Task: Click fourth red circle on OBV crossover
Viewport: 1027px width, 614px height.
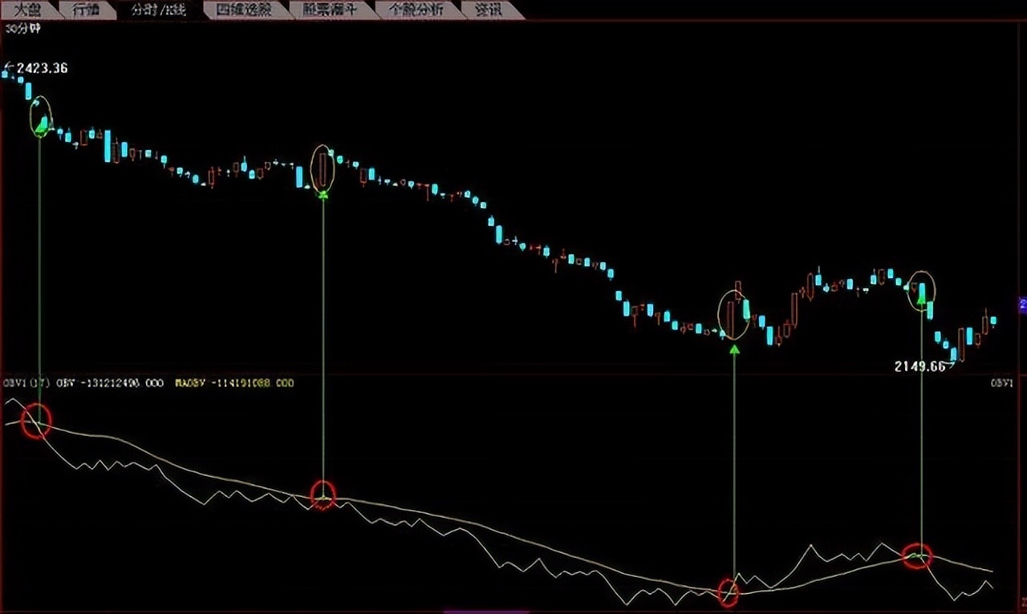Action: [916, 555]
